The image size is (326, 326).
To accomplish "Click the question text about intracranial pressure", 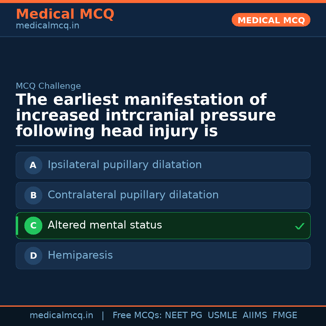I will (145, 116).
